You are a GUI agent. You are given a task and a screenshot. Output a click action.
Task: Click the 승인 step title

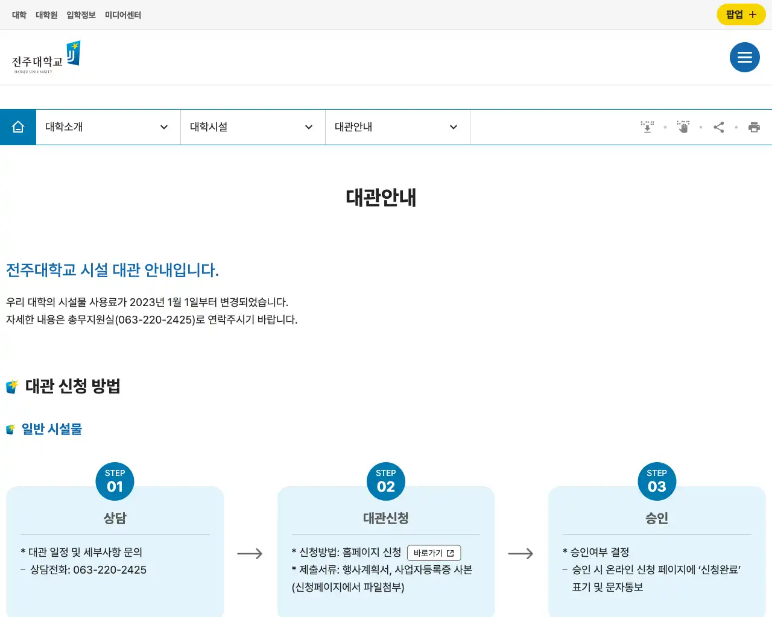[x=657, y=518]
